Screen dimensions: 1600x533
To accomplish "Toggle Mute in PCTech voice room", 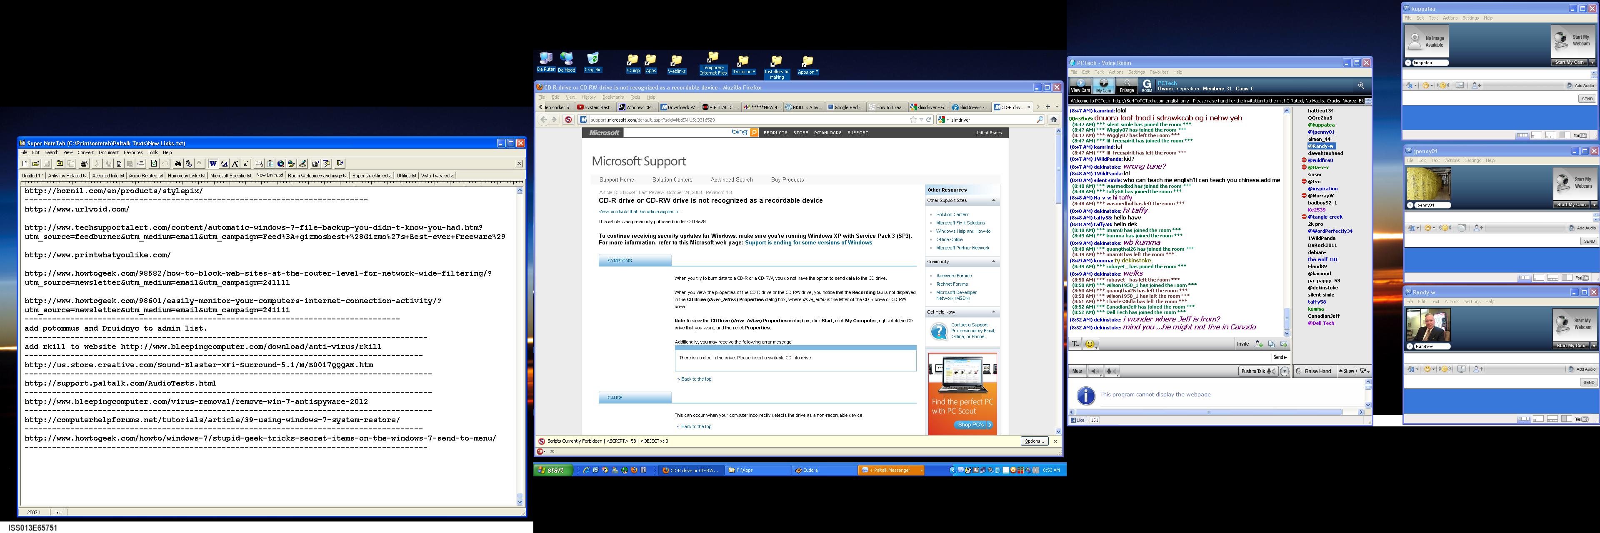I will 1077,371.
